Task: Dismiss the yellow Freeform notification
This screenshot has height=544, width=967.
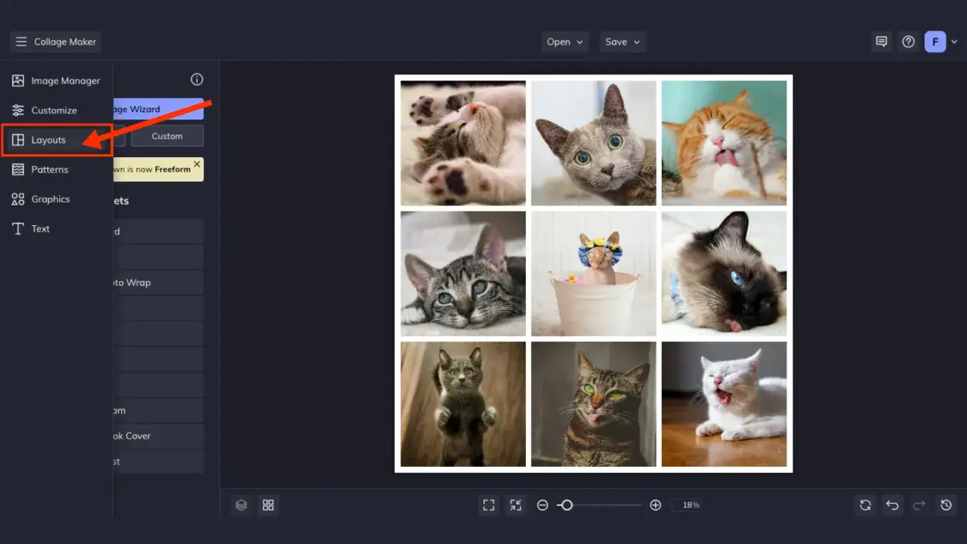Action: (x=197, y=164)
